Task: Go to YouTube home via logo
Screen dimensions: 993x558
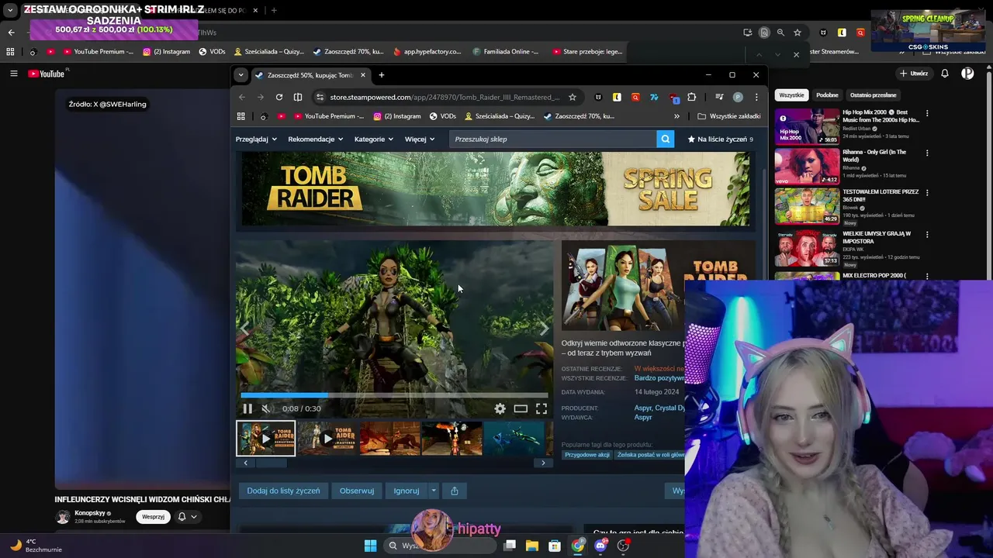Action: click(47, 74)
